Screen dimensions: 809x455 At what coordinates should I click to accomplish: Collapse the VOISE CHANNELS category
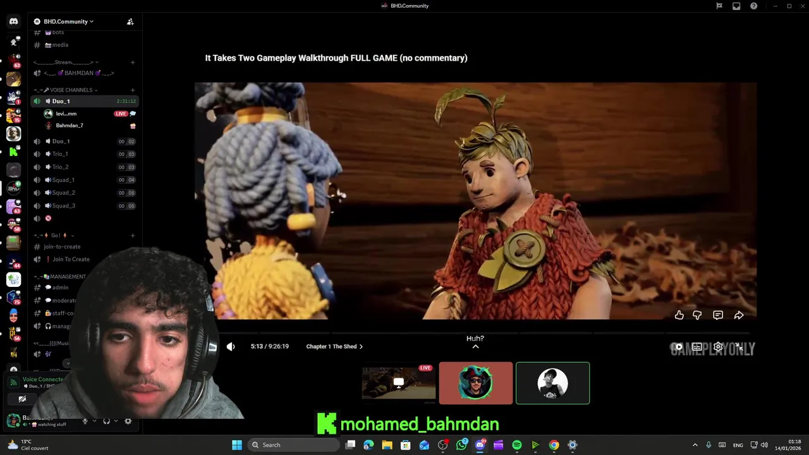click(67, 90)
